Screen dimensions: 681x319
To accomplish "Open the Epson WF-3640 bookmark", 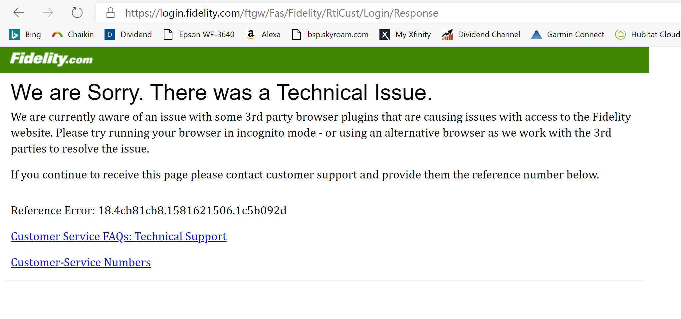I will [199, 35].
